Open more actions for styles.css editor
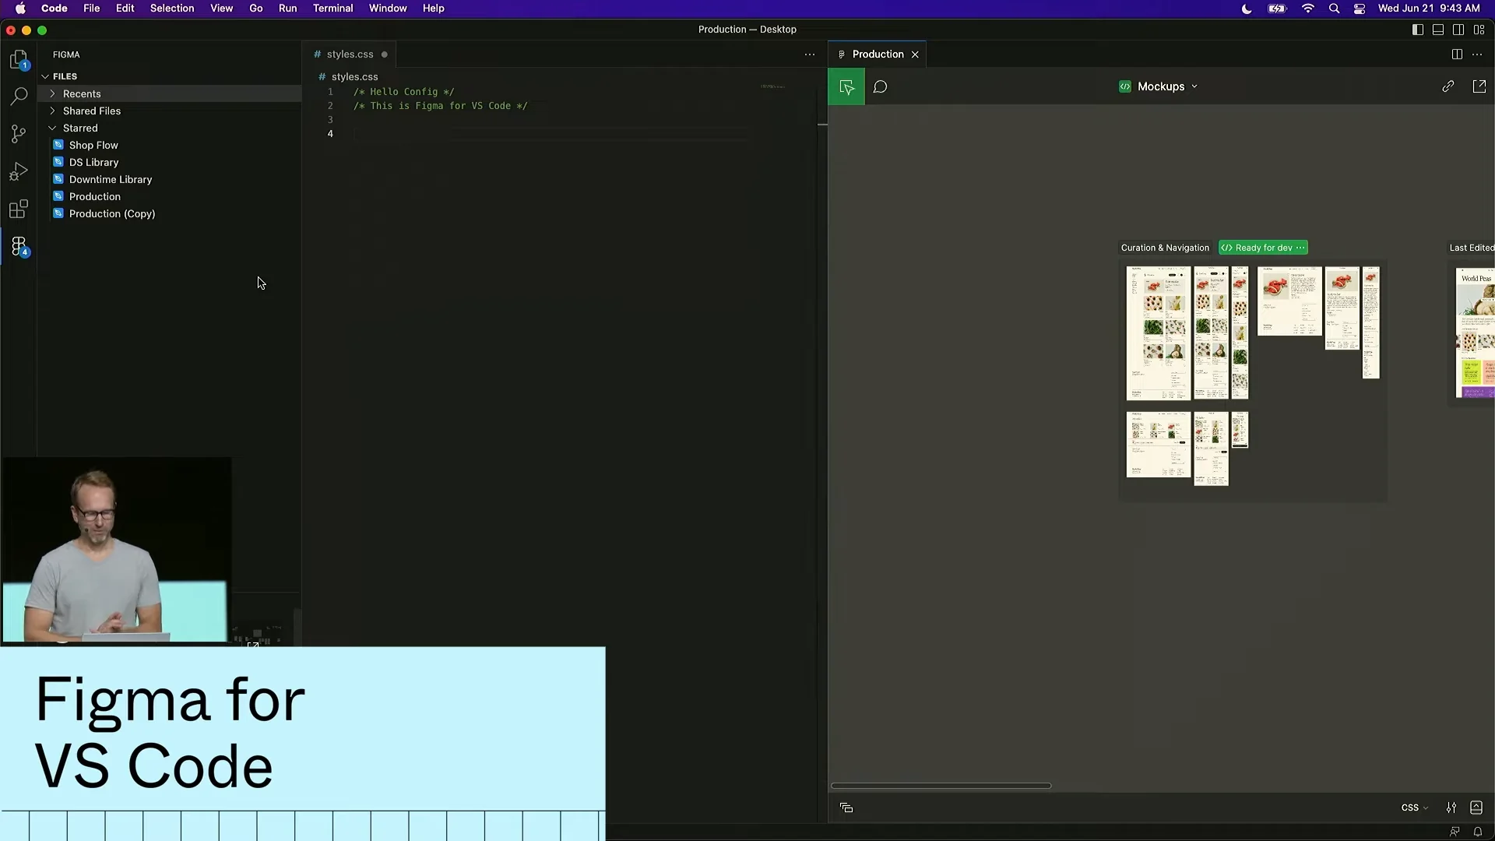 [x=810, y=54]
